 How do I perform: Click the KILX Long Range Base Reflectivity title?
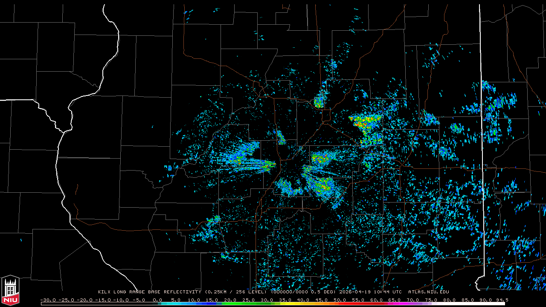tap(149, 292)
